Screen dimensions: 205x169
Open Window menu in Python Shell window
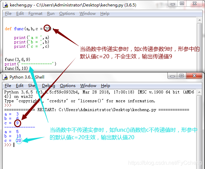(x=88, y=86)
